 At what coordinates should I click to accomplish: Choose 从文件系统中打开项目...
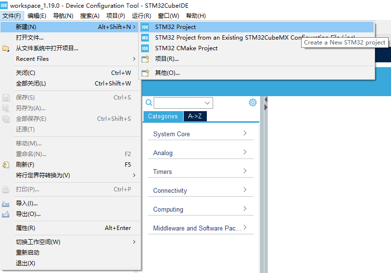70,48
